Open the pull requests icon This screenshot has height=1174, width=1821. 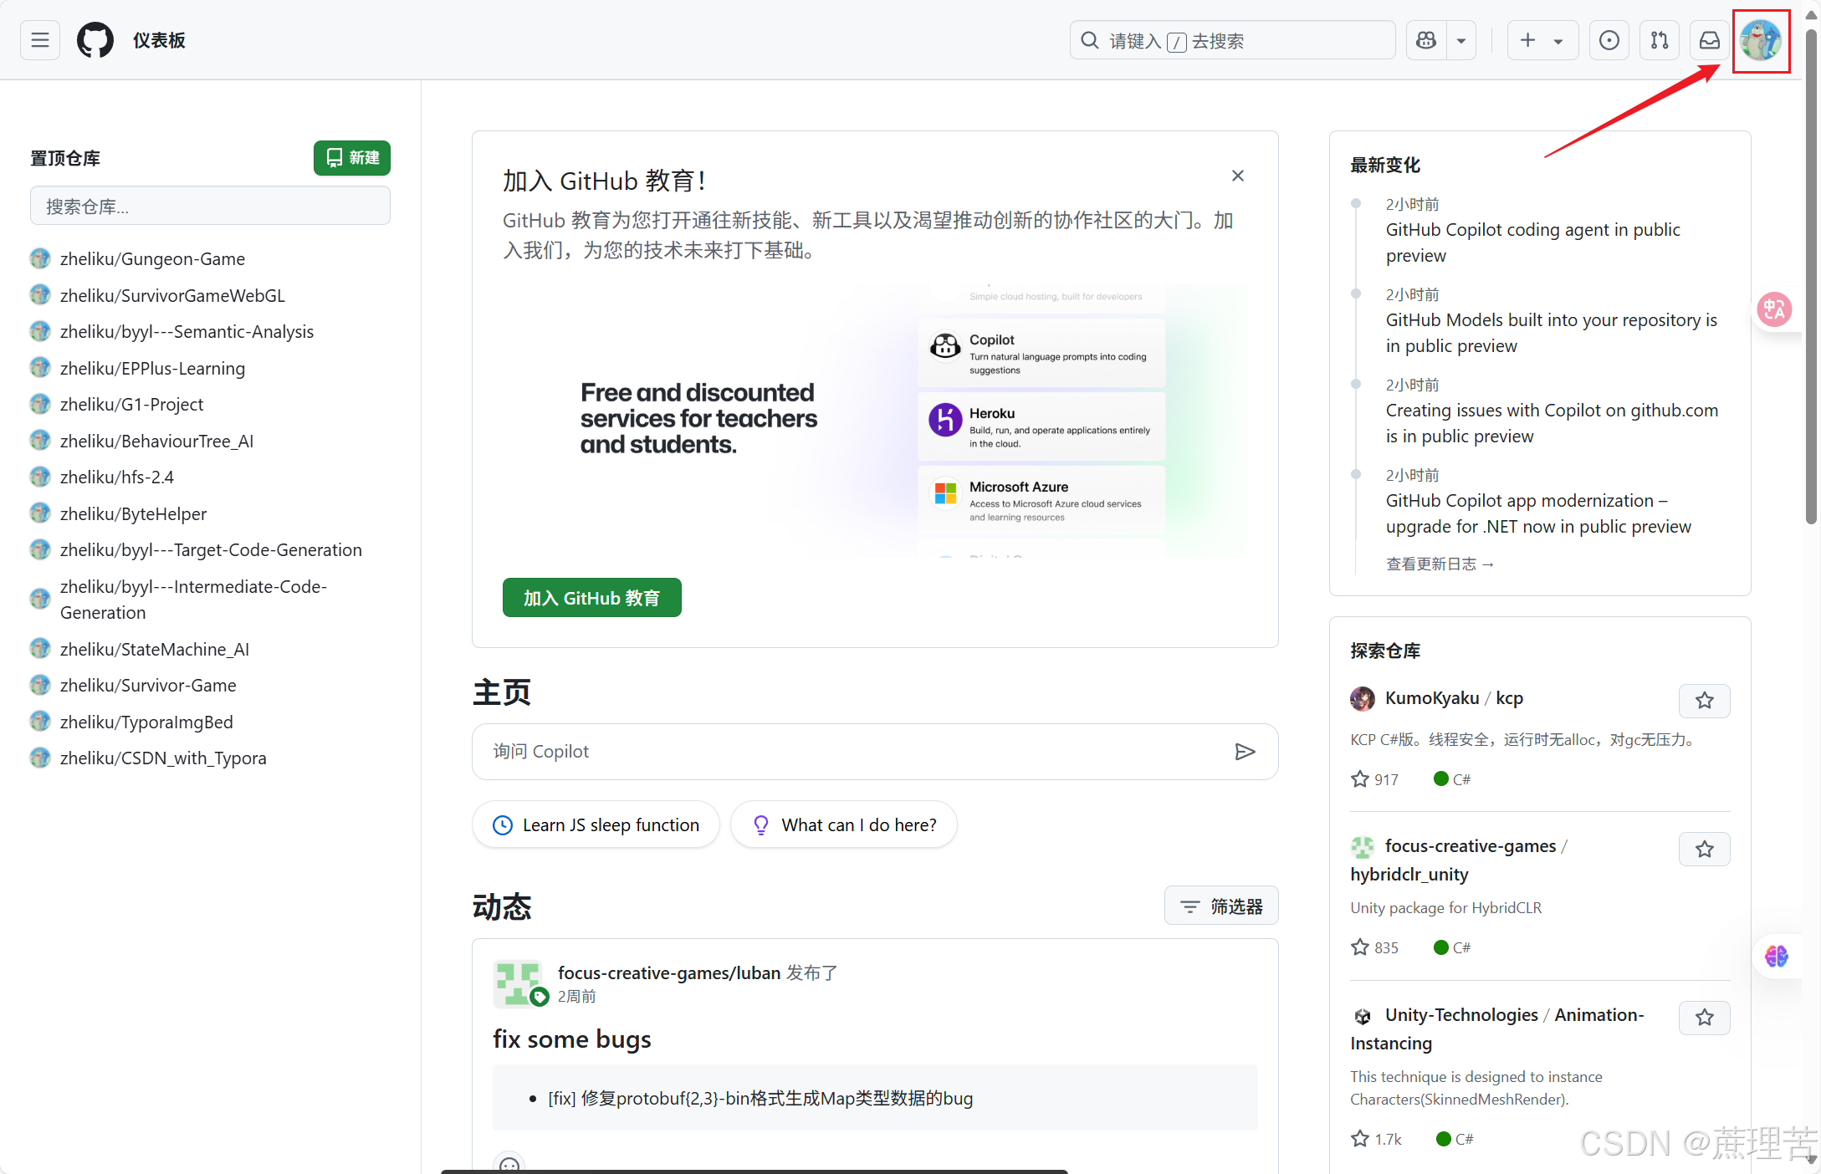coord(1660,40)
